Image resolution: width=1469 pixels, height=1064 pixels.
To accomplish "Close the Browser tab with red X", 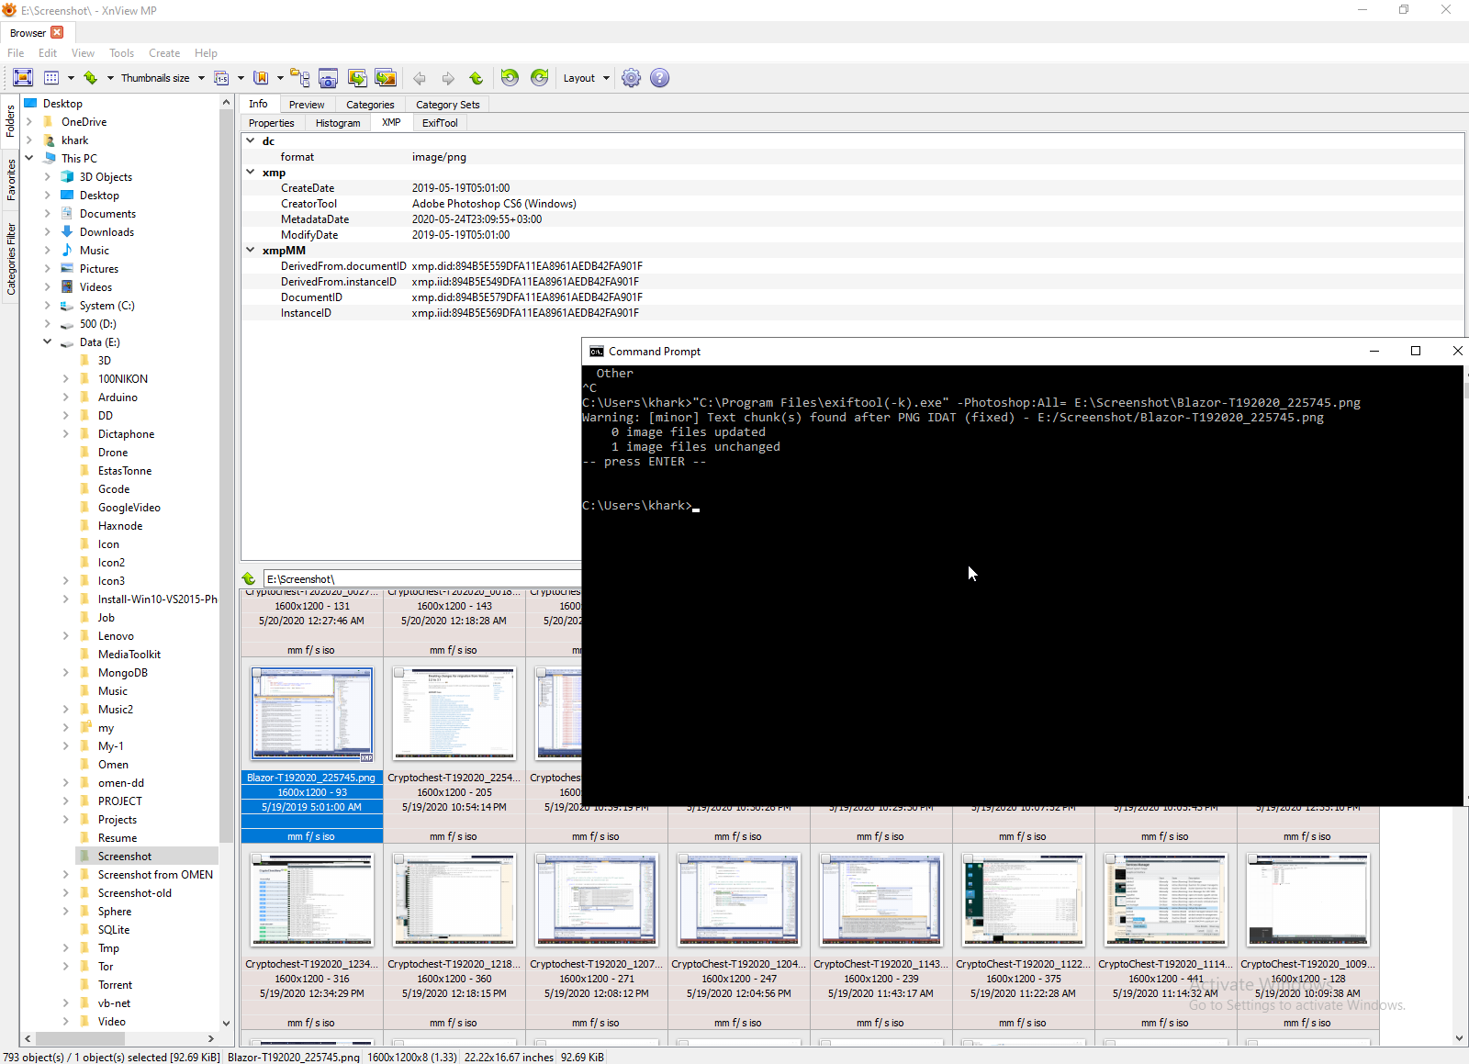I will click(57, 32).
